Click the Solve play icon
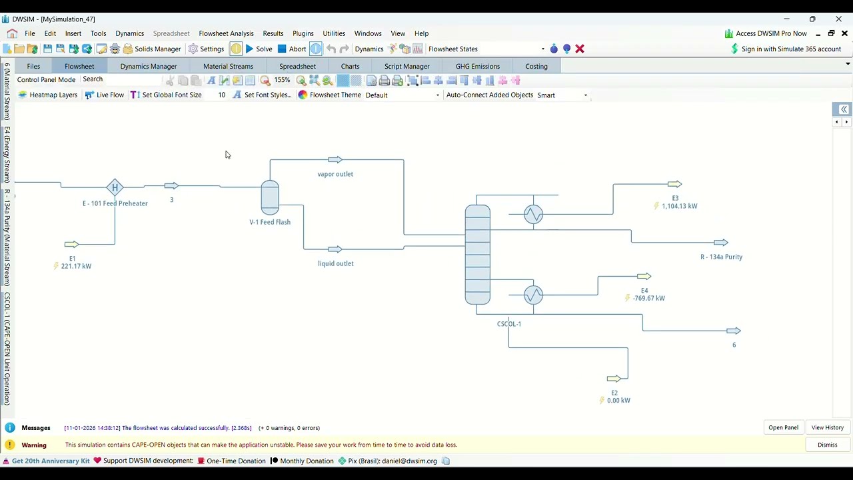 (249, 49)
